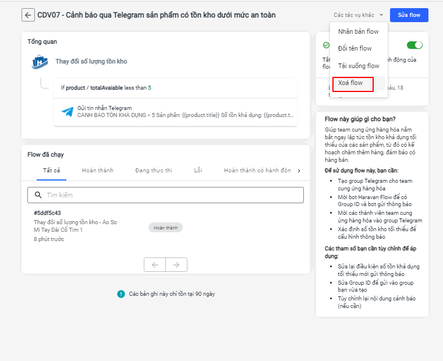Click the Sửa flow button
The width and height of the screenshot is (443, 361).
click(409, 15)
